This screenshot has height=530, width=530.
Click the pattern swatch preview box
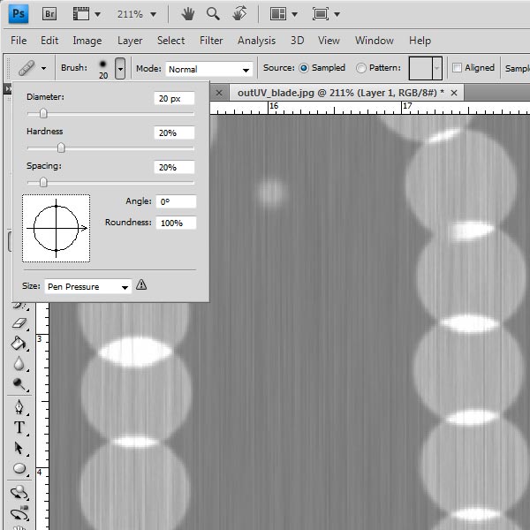click(420, 68)
